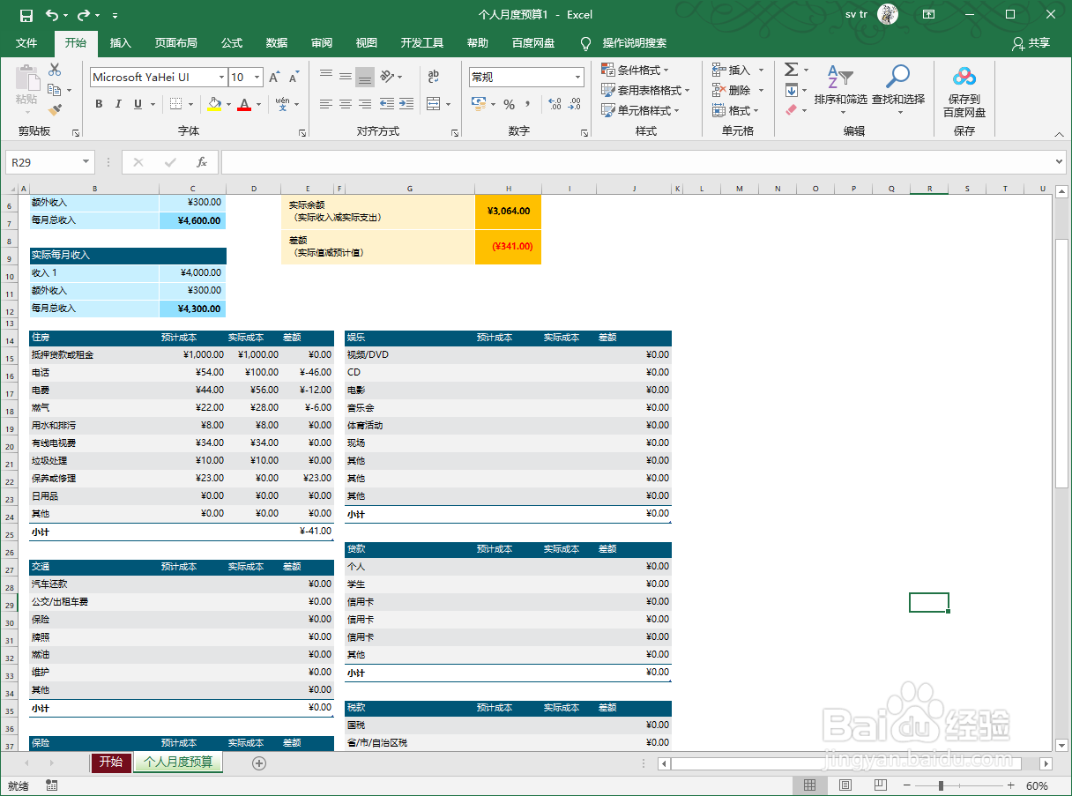Toggle italic formatting
The height and width of the screenshot is (796, 1072).
[119, 104]
